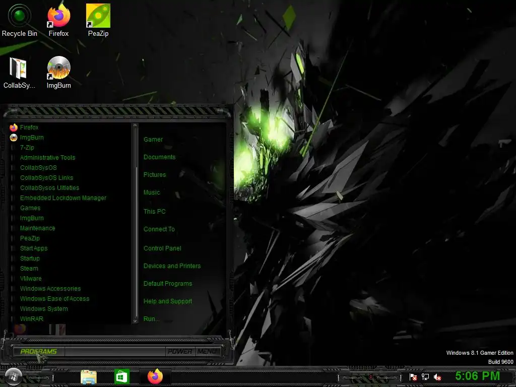Viewport: 516px width, 387px height.
Task: Open Default Programs
Action: pyautogui.click(x=168, y=284)
